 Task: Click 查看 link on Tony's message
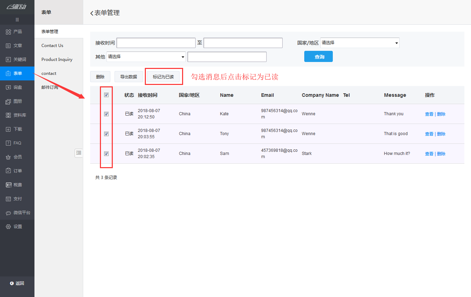[429, 133]
